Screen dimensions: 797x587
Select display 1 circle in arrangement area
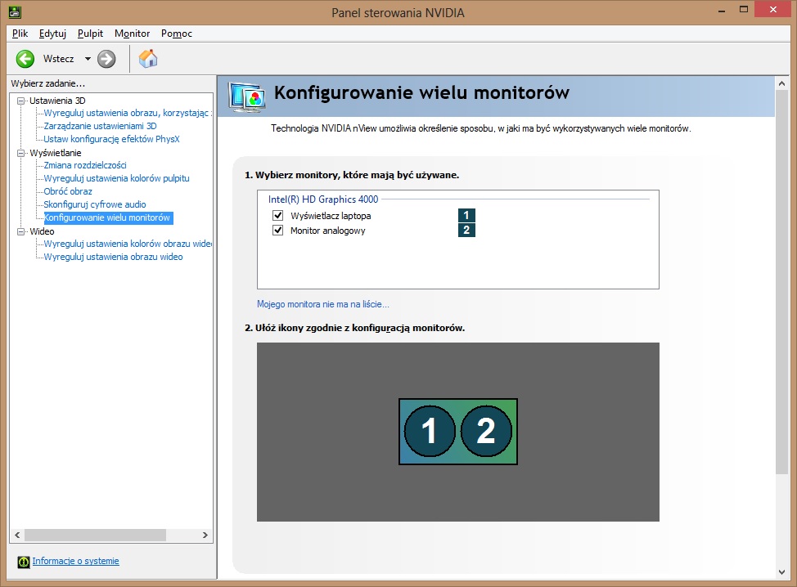(429, 431)
